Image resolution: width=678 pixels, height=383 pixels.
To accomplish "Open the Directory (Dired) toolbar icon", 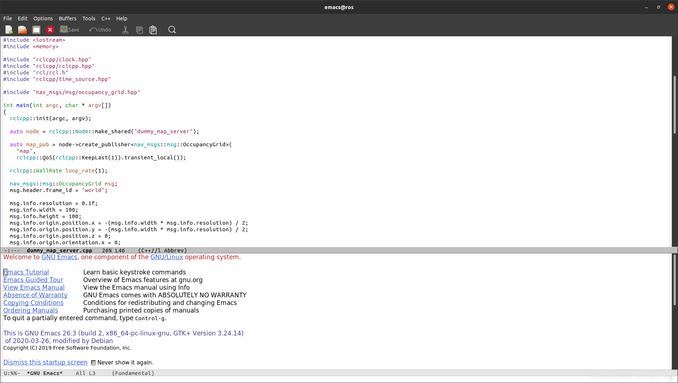I will click(x=36, y=30).
